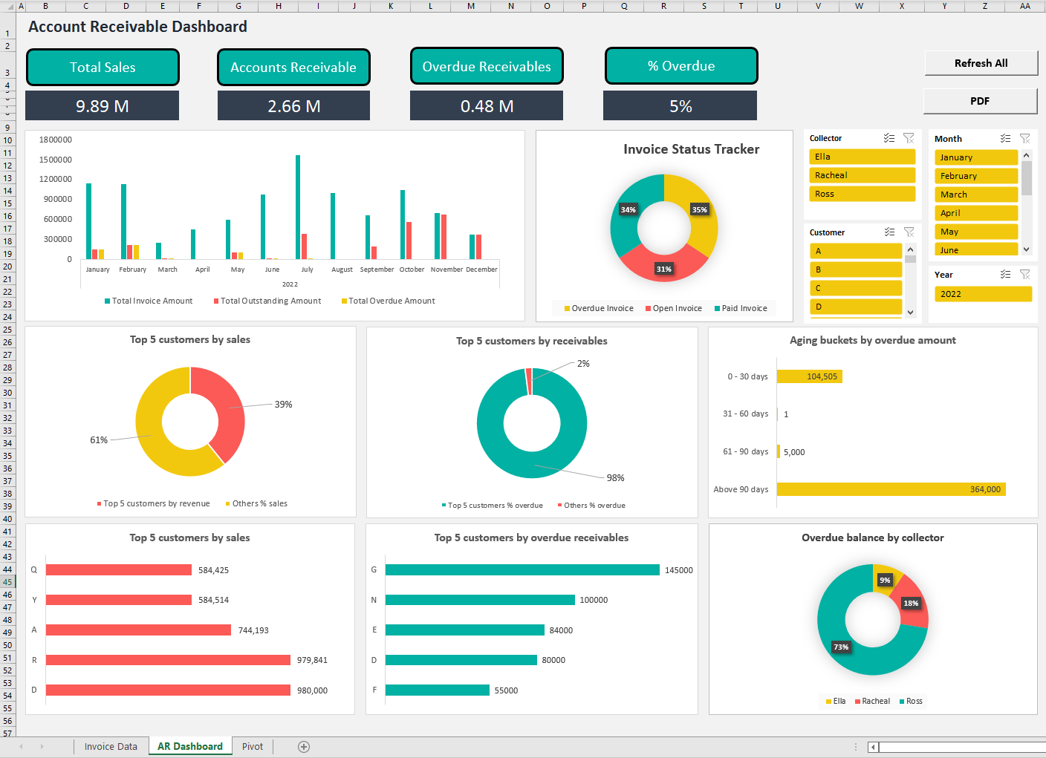1046x758 pixels.
Task: Select February in the Month slicer
Action: click(975, 175)
